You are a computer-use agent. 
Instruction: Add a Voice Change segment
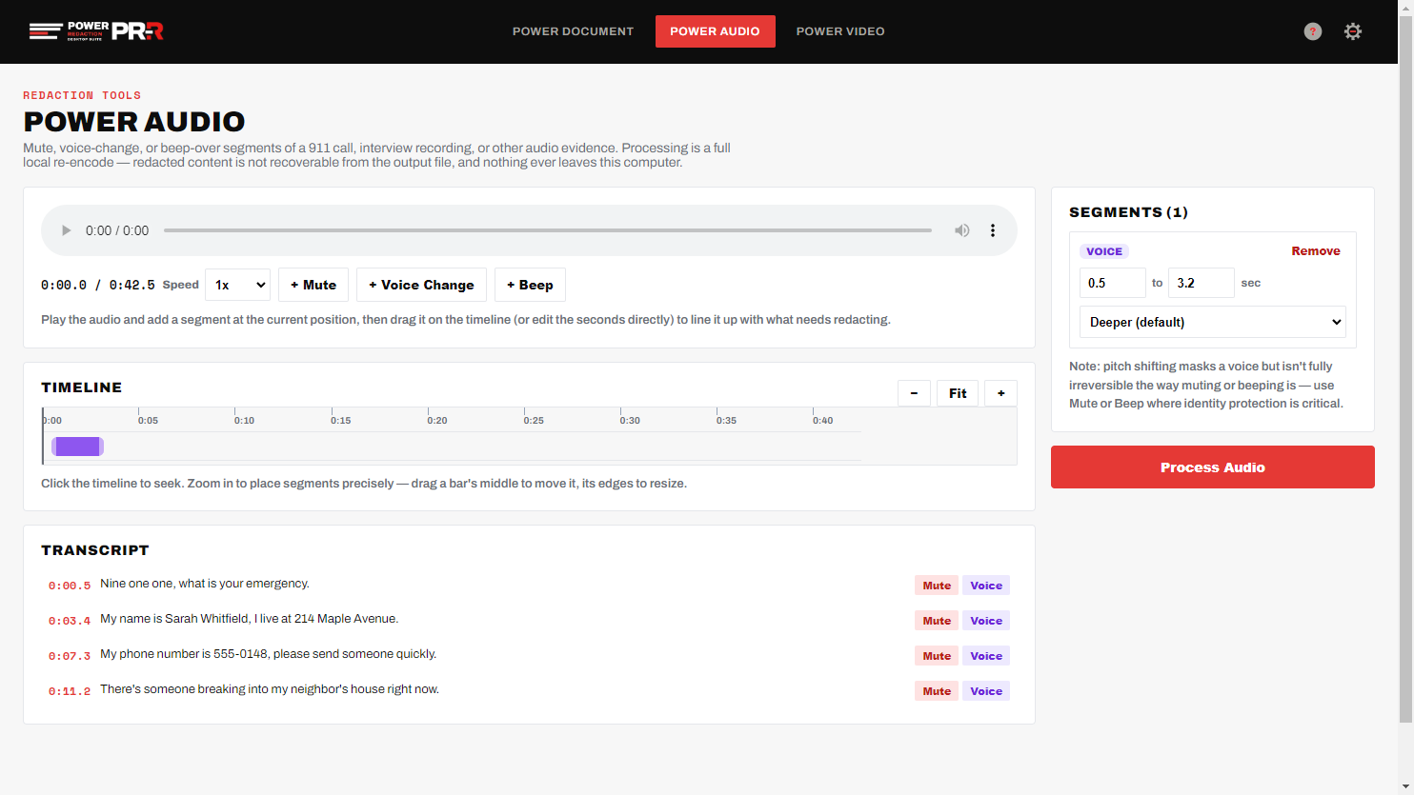(x=421, y=285)
